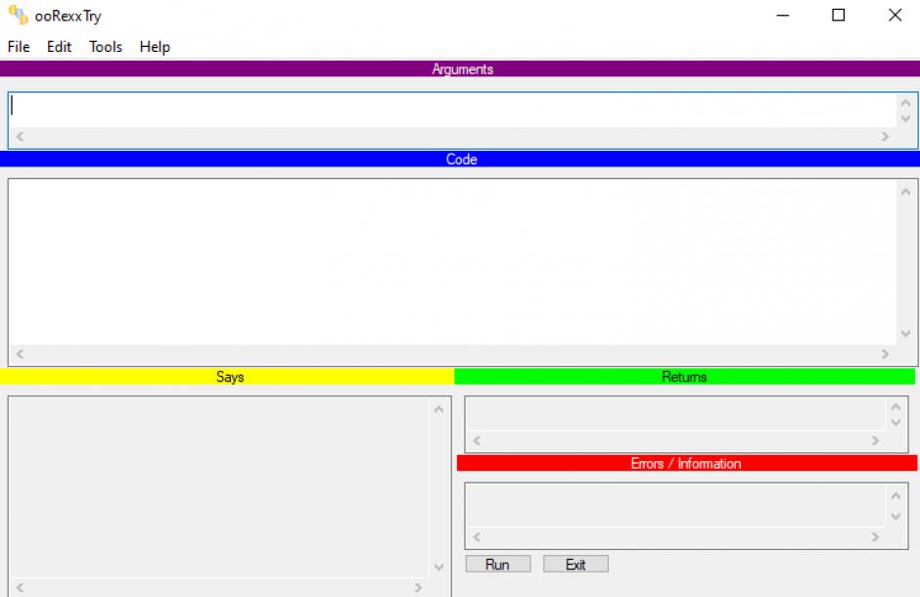Open the File menu

pyautogui.click(x=19, y=46)
